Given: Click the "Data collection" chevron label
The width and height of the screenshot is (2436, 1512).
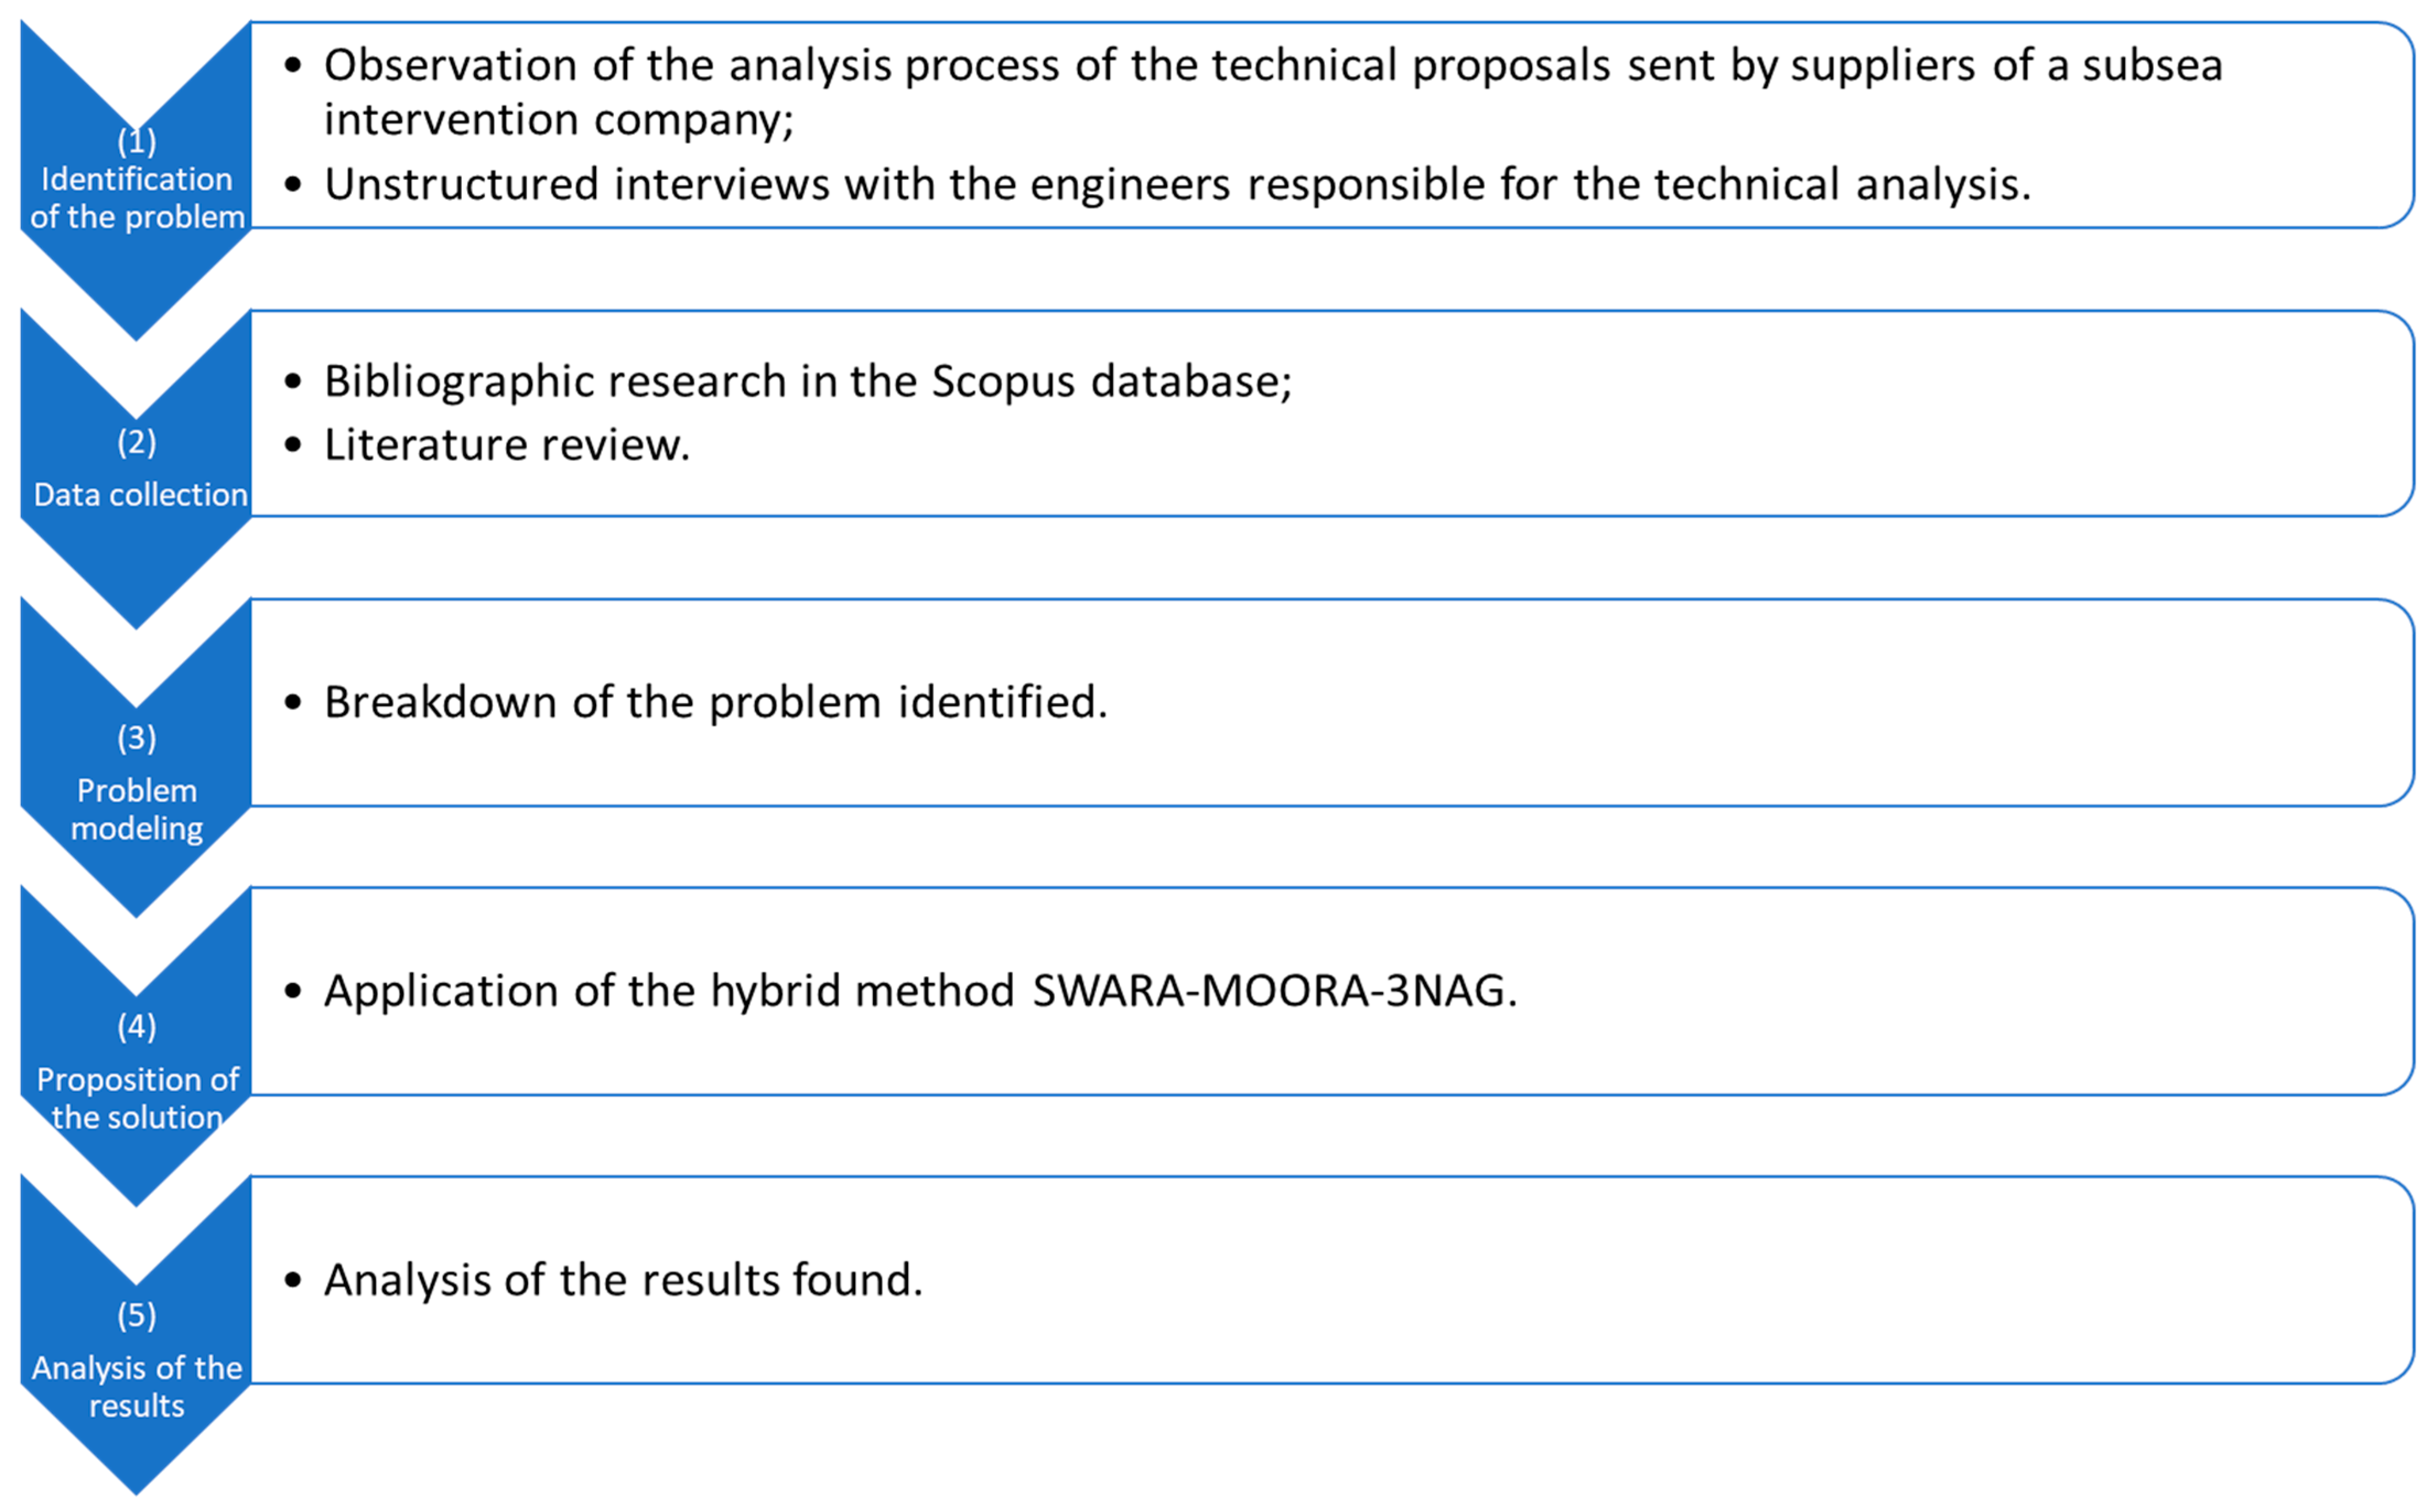Looking at the screenshot, I should coord(140,494).
